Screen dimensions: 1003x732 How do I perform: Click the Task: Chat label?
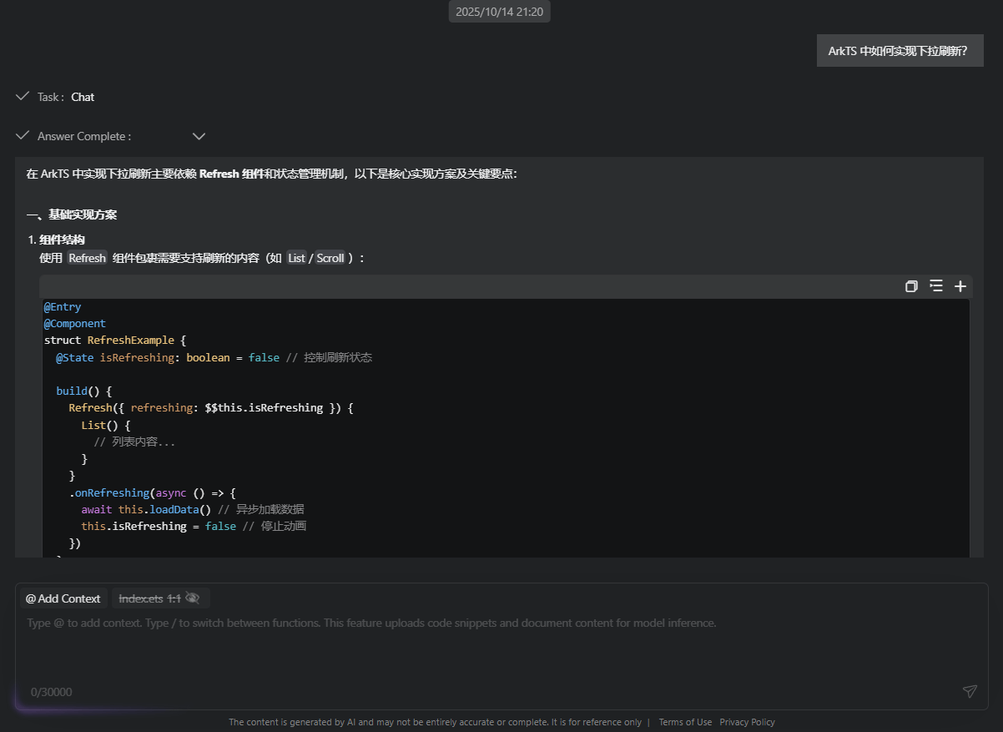pos(66,97)
